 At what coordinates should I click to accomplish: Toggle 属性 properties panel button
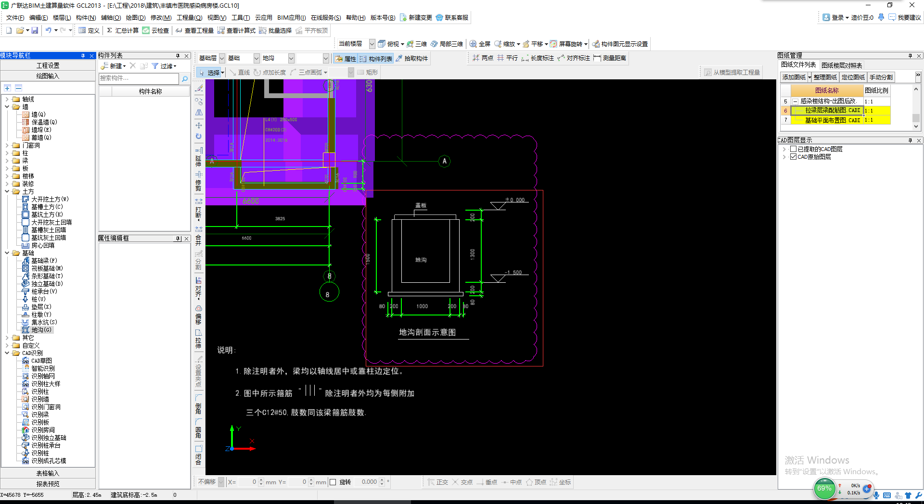point(345,59)
